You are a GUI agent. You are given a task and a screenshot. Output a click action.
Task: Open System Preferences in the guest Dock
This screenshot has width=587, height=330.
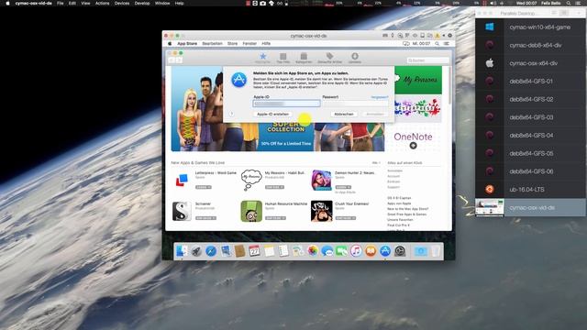pyautogui.click(x=400, y=251)
